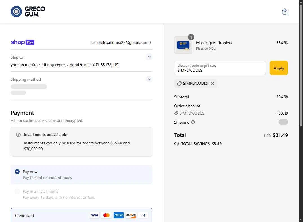Show the +4 additional card types
The image size is (303, 222).
(143, 215)
